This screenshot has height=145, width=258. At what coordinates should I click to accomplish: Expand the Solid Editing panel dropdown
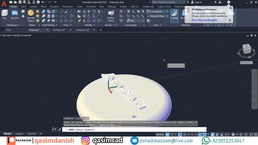click(x=49, y=25)
